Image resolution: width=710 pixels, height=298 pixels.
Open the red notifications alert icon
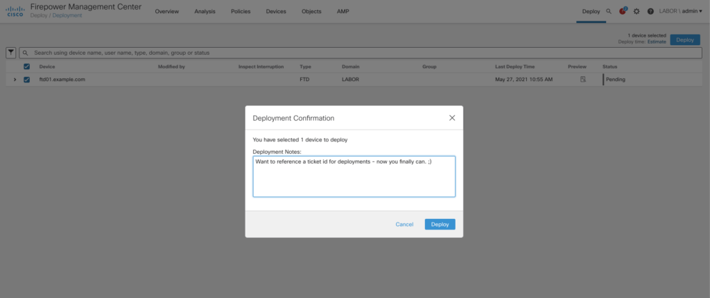pyautogui.click(x=623, y=11)
